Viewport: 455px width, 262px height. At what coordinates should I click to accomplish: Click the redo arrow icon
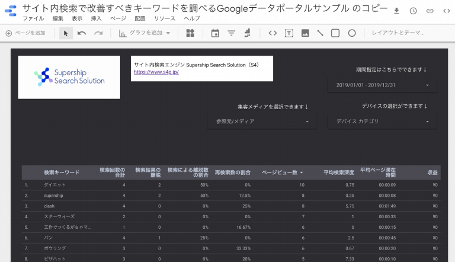point(98,33)
